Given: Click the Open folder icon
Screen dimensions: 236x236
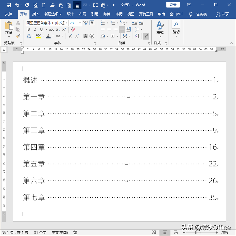Looking at the screenshot, I should 52,5.
